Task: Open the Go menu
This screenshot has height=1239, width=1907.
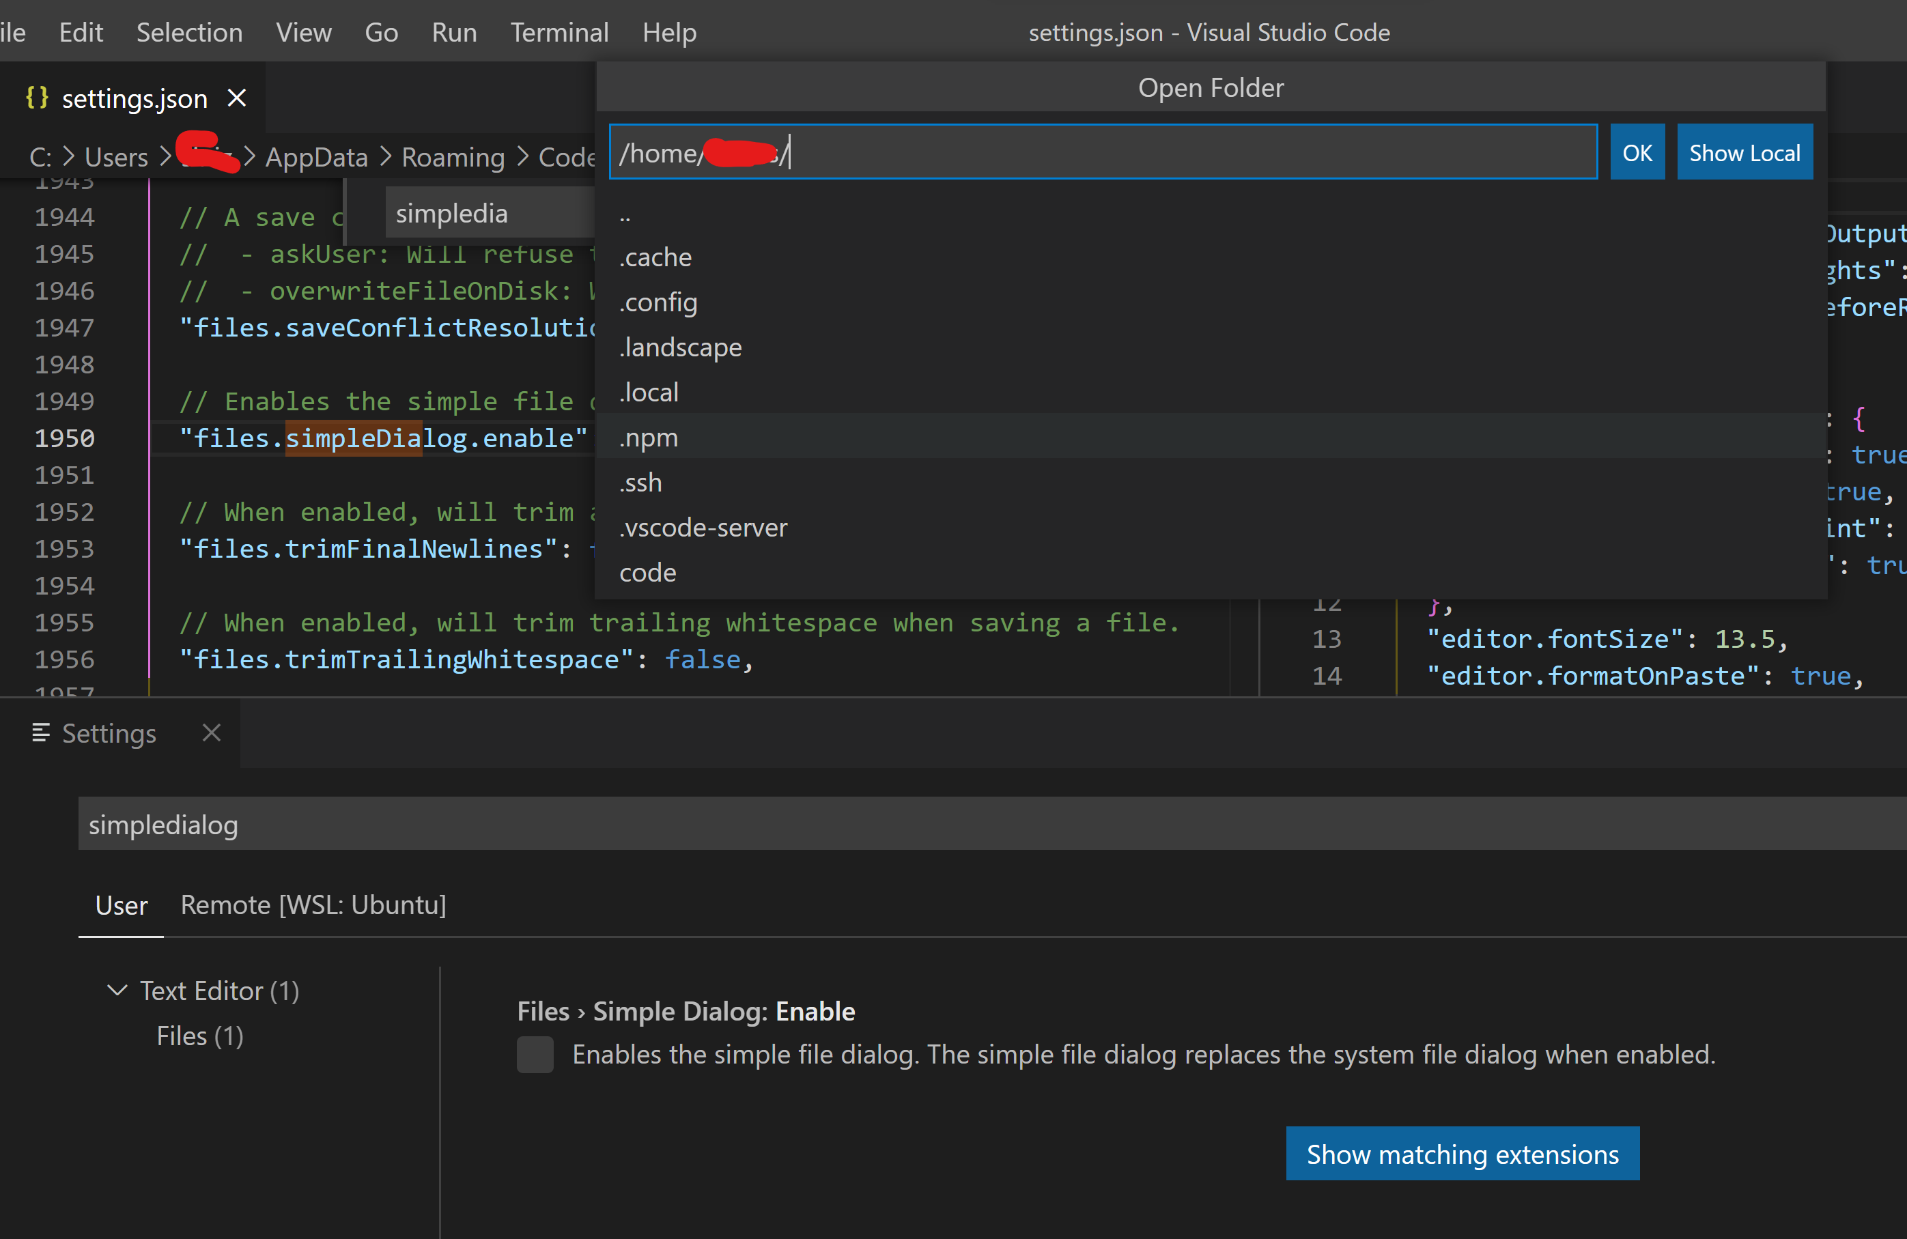Action: pos(382,32)
